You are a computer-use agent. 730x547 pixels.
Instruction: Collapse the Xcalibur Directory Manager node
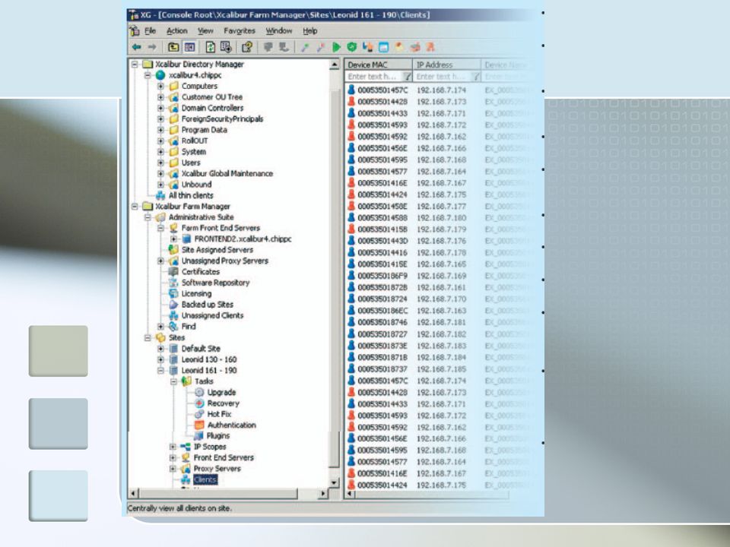tap(135, 64)
